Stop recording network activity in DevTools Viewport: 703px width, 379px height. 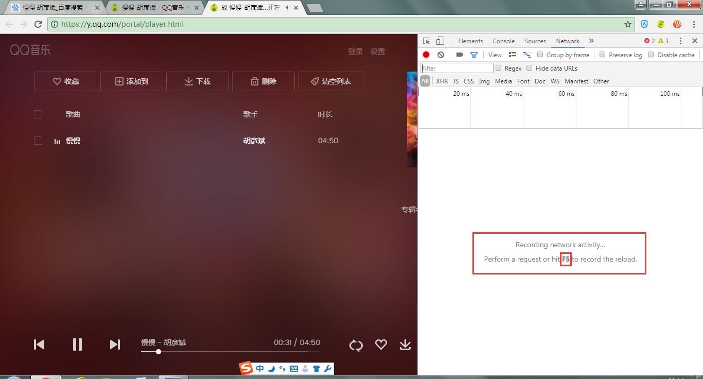pos(426,55)
